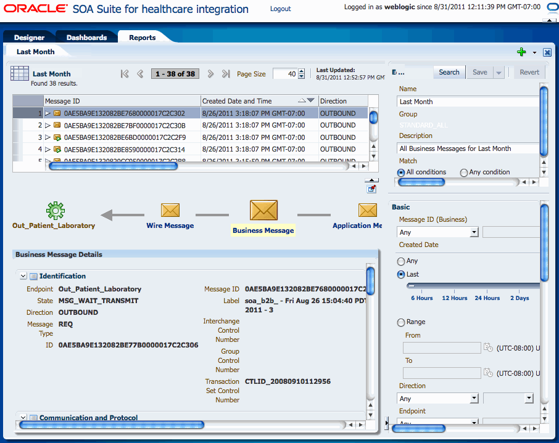Collapse the Communication and Protocol section
The image size is (559, 443).
click(23, 417)
